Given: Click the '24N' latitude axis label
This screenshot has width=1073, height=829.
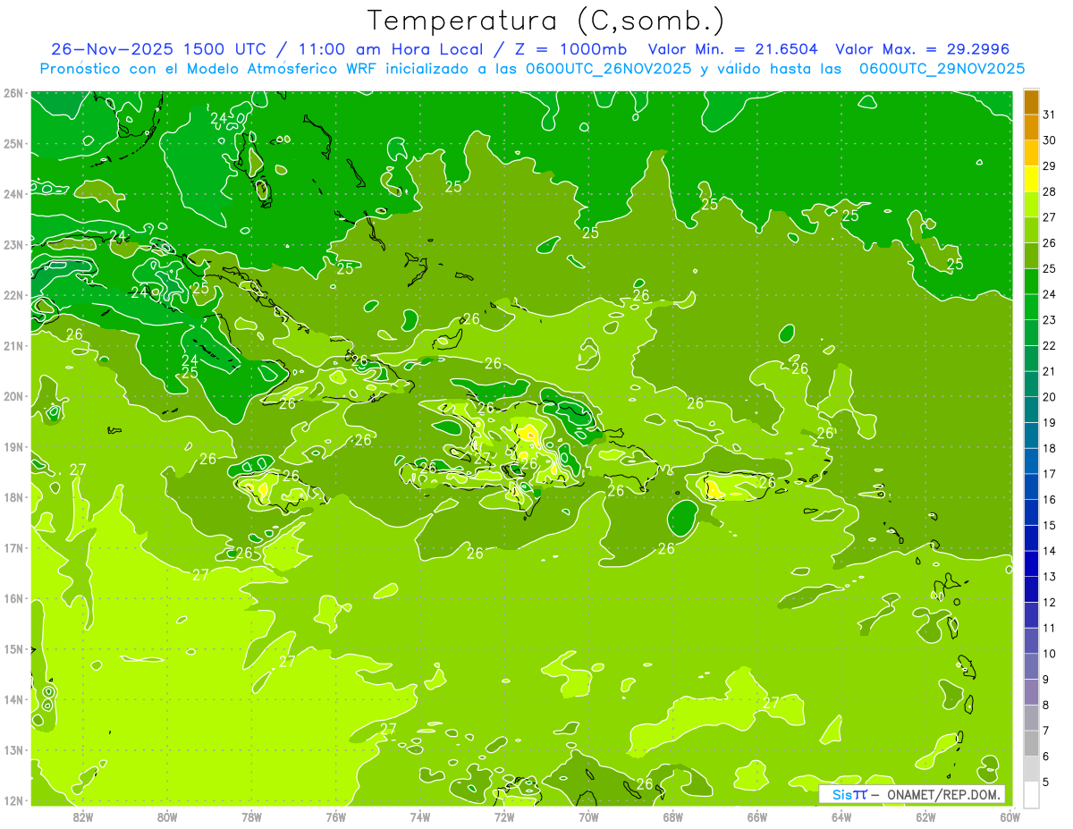Looking at the screenshot, I should (13, 194).
